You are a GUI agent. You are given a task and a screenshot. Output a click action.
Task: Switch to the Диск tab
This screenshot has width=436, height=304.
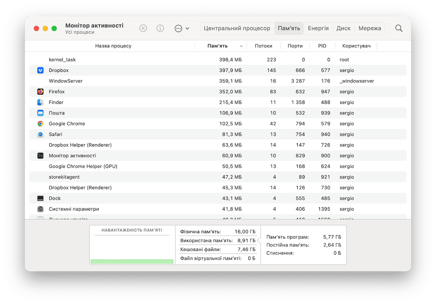343,28
